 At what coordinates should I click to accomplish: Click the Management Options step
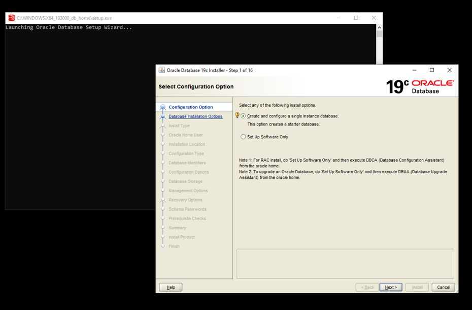(x=188, y=191)
